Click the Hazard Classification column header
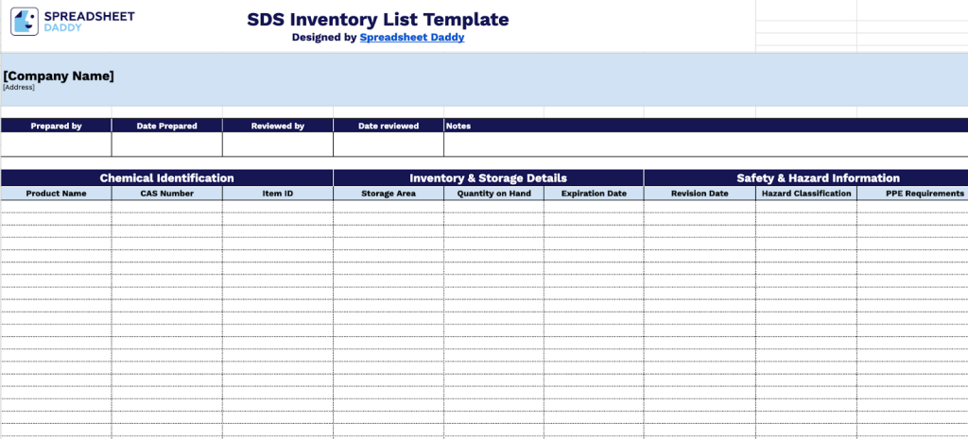968x439 pixels. click(x=806, y=194)
